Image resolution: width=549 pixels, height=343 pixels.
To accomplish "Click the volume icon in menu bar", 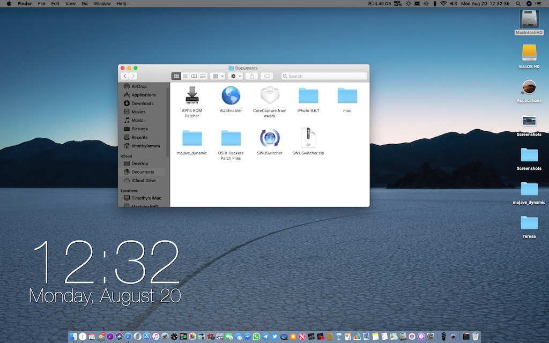I will (x=454, y=4).
